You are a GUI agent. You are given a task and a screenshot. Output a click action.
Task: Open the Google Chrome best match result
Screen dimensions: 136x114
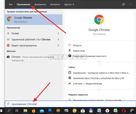pyautogui.click(x=34, y=20)
